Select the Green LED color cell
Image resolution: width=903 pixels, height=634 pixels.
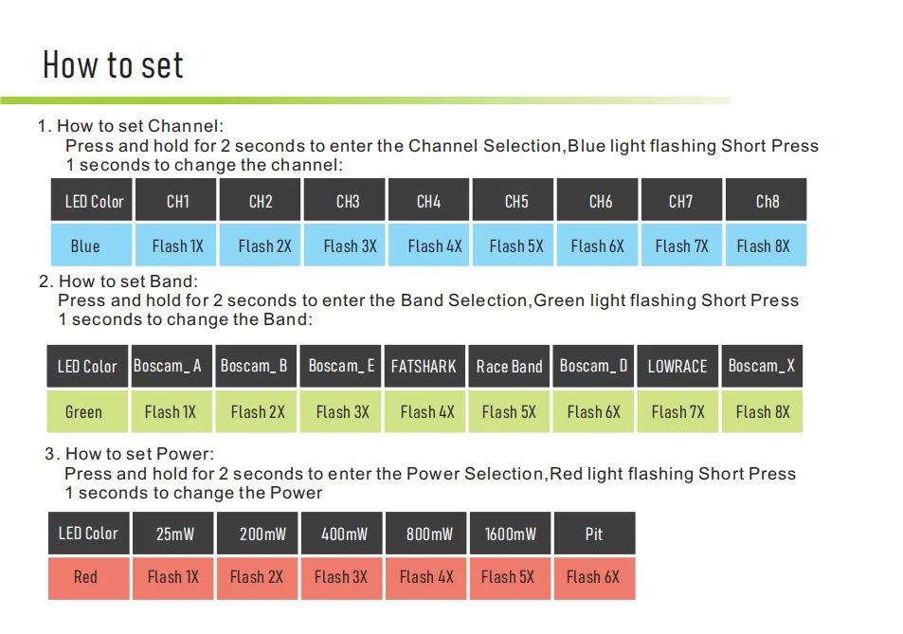click(87, 411)
